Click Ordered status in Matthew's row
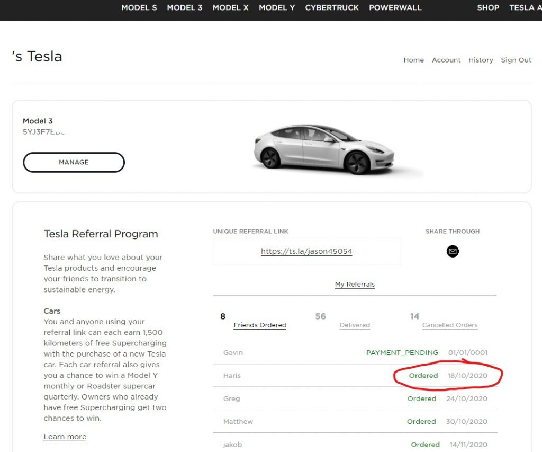The height and width of the screenshot is (452, 542). (421, 422)
